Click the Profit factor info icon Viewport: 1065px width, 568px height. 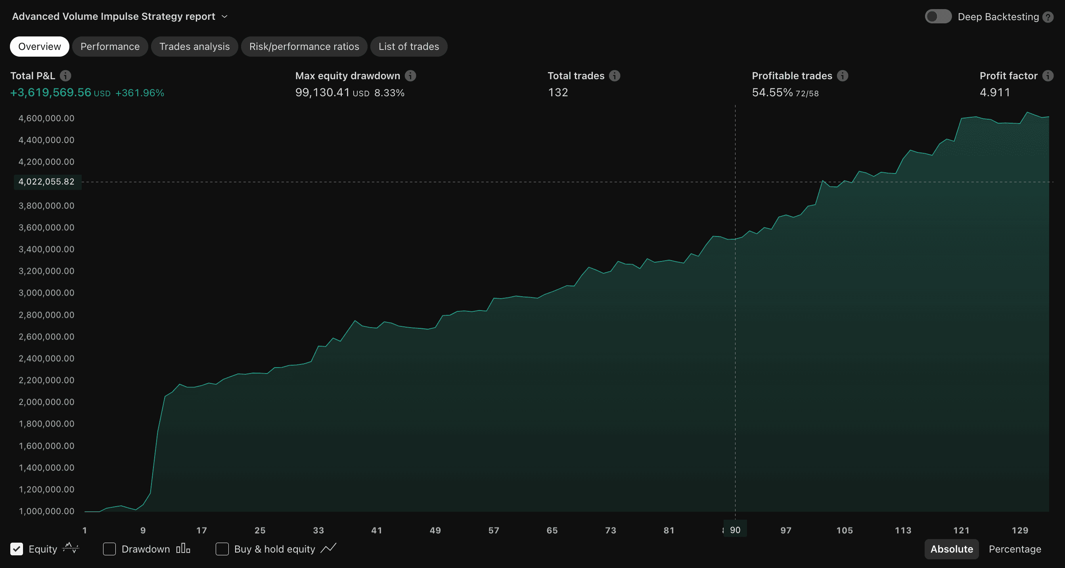[1048, 76]
